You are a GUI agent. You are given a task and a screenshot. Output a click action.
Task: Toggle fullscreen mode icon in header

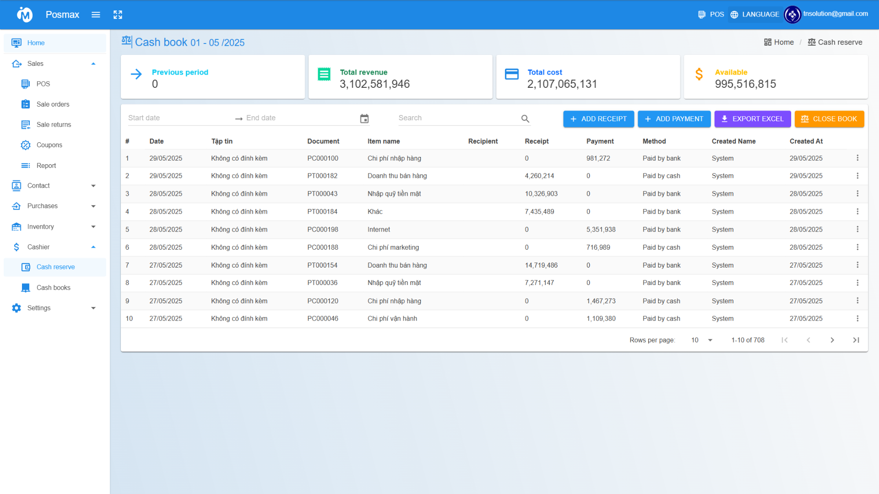coord(118,15)
